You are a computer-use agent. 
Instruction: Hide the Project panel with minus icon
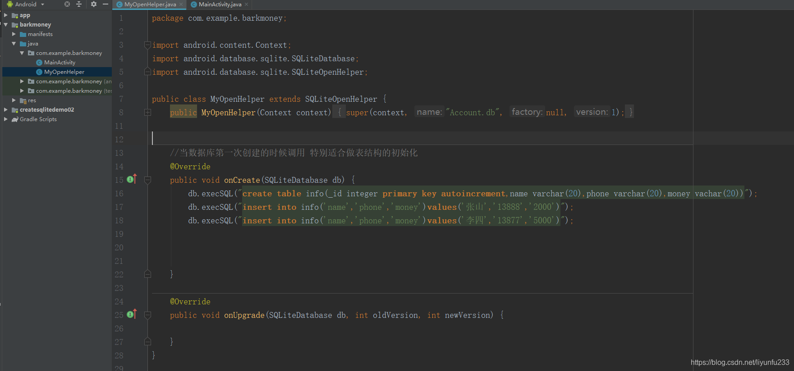pos(106,4)
